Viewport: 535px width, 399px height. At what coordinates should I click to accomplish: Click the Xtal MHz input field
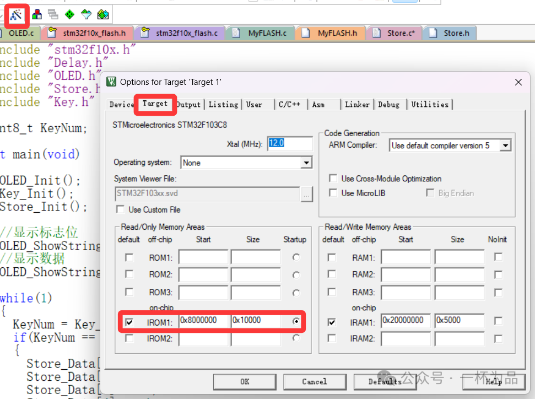290,143
